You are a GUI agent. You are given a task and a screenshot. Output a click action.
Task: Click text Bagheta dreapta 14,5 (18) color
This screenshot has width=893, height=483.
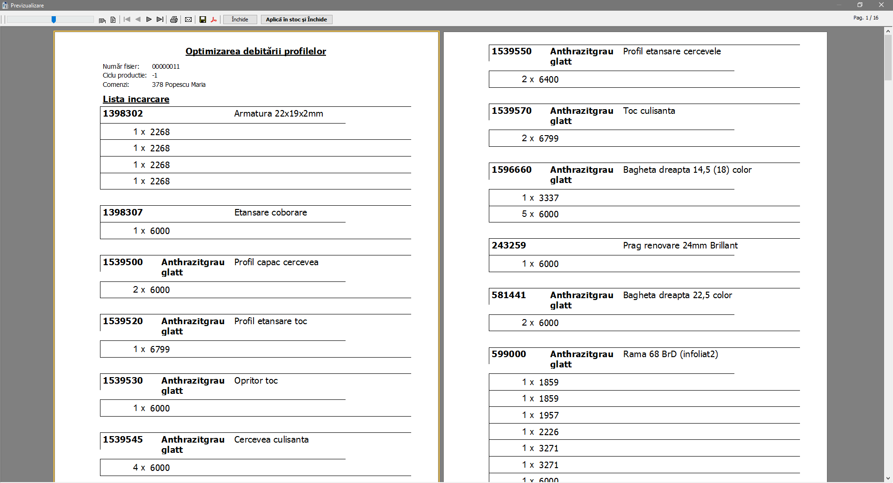coord(687,170)
